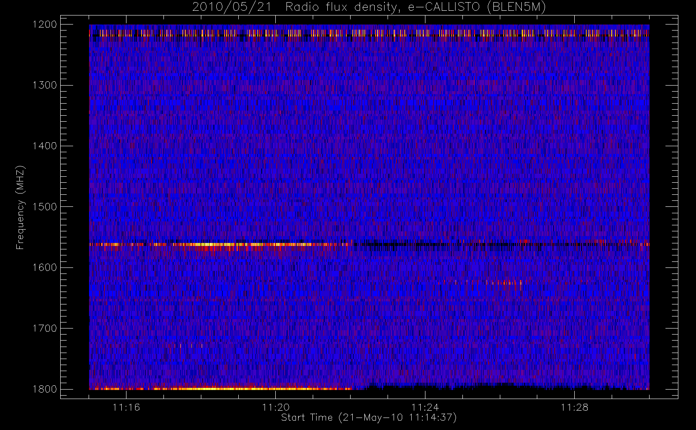Select the "Start Time (21-May-10 11:14:37)" label
The width and height of the screenshot is (696, 430).
(369, 418)
